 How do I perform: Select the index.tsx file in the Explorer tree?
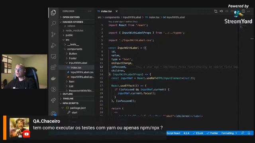pyautogui.click(x=77, y=68)
